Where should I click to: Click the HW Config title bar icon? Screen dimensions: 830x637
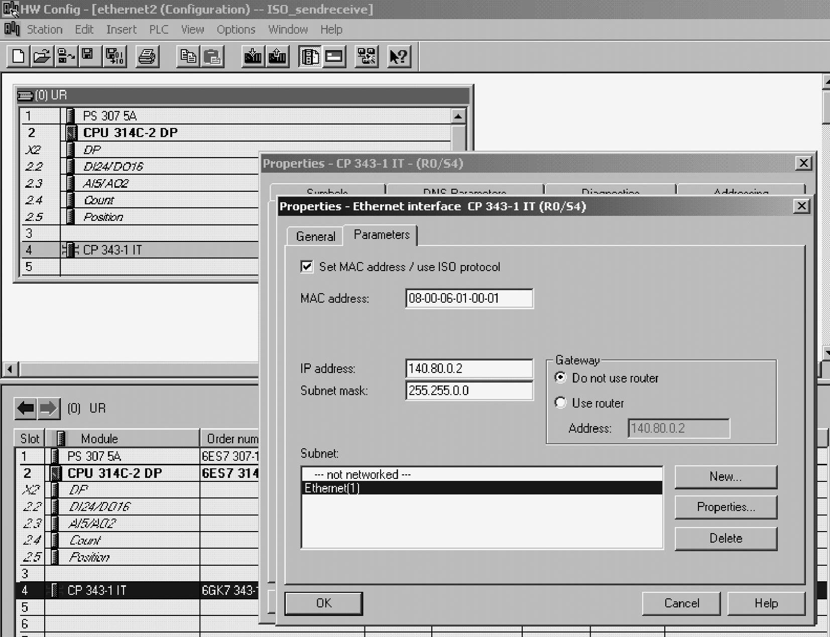click(x=10, y=9)
